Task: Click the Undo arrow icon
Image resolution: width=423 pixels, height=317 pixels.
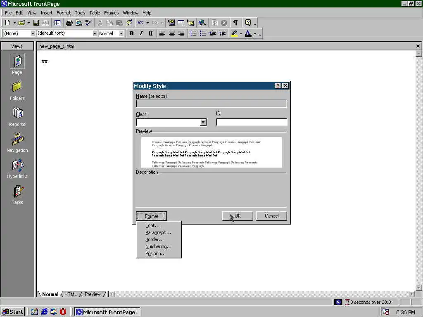Action: 140,23
